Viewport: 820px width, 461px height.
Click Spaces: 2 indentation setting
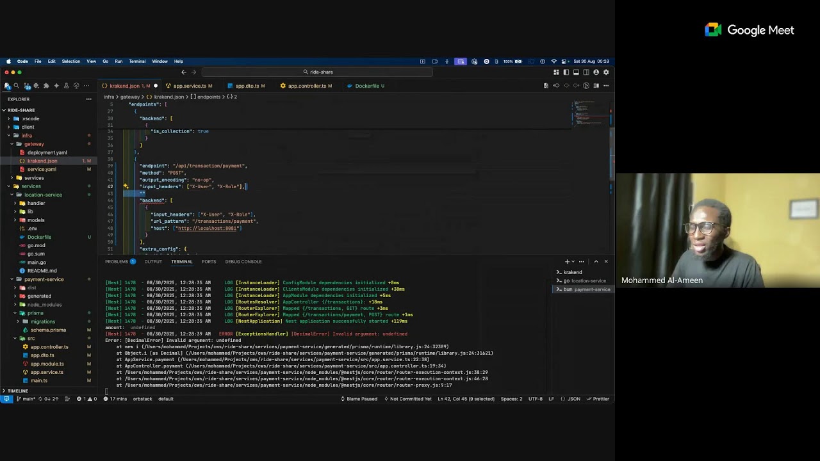(x=511, y=399)
